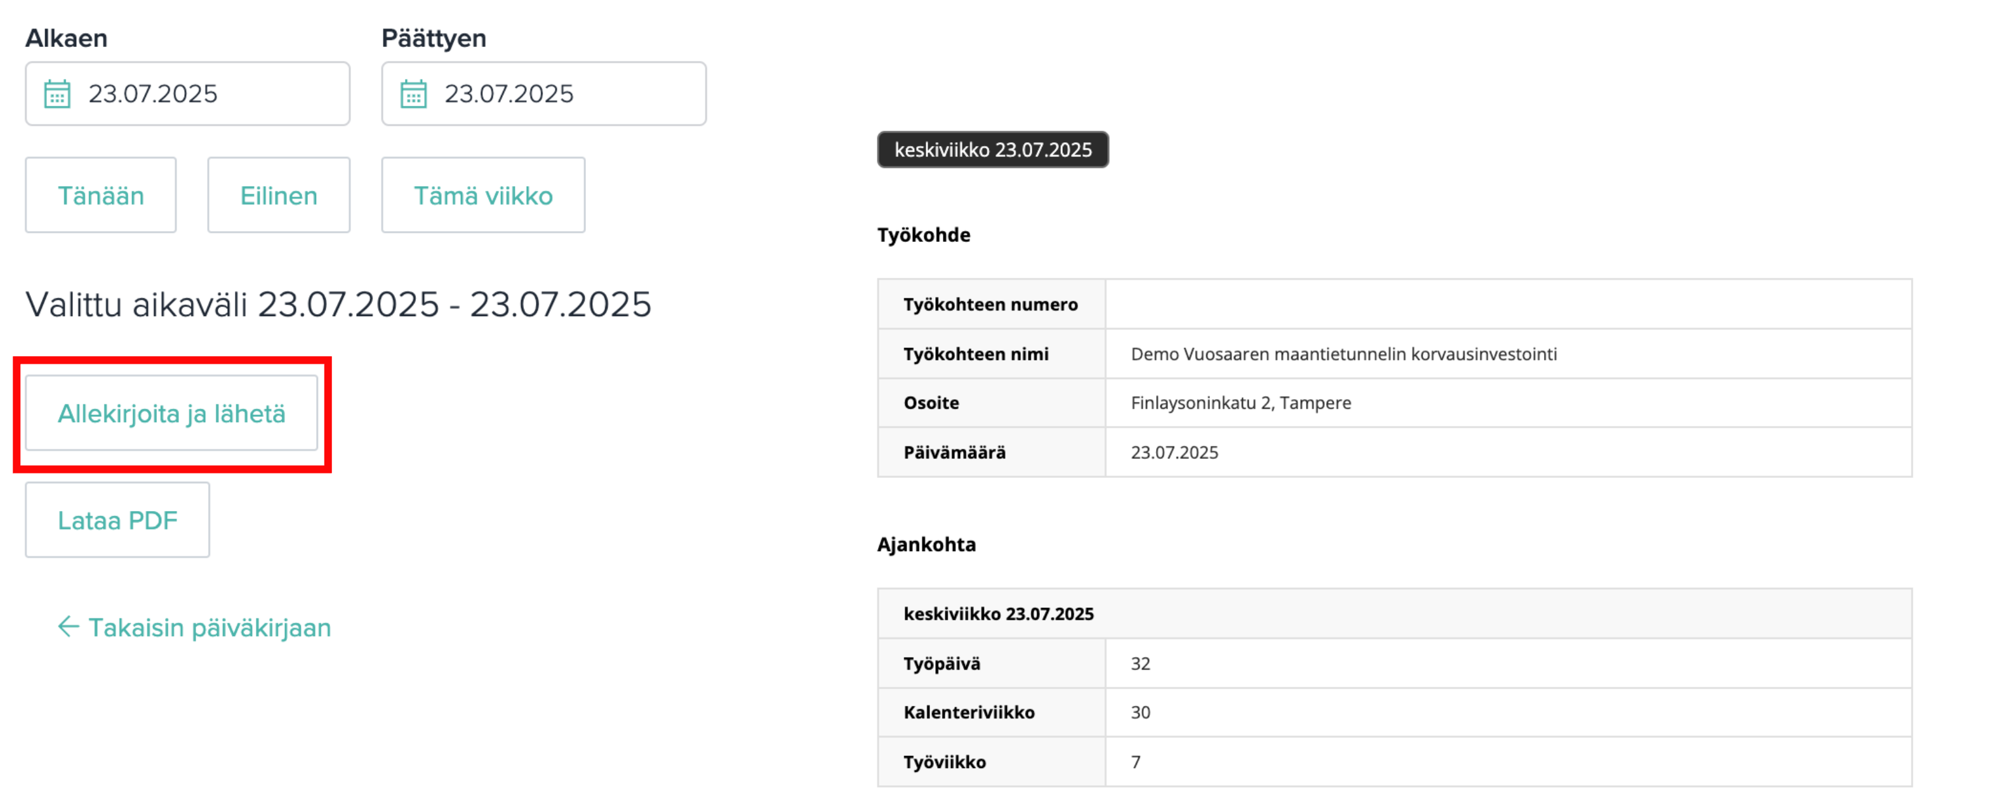Click the Työkohteen nimi value cell
The width and height of the screenshot is (1989, 810).
pyautogui.click(x=1508, y=354)
